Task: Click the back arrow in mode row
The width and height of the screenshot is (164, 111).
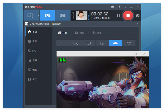Action: click(62, 43)
